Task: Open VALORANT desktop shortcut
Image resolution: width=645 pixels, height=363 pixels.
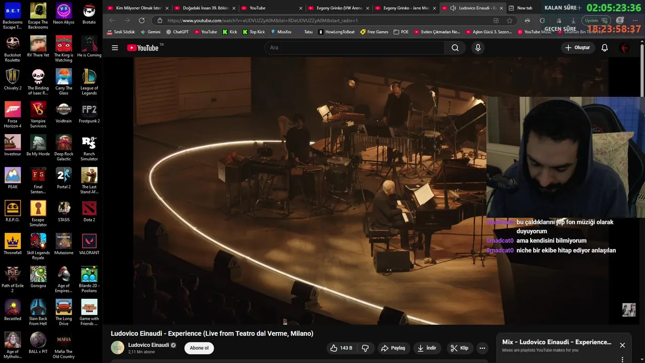Action: pos(89,245)
